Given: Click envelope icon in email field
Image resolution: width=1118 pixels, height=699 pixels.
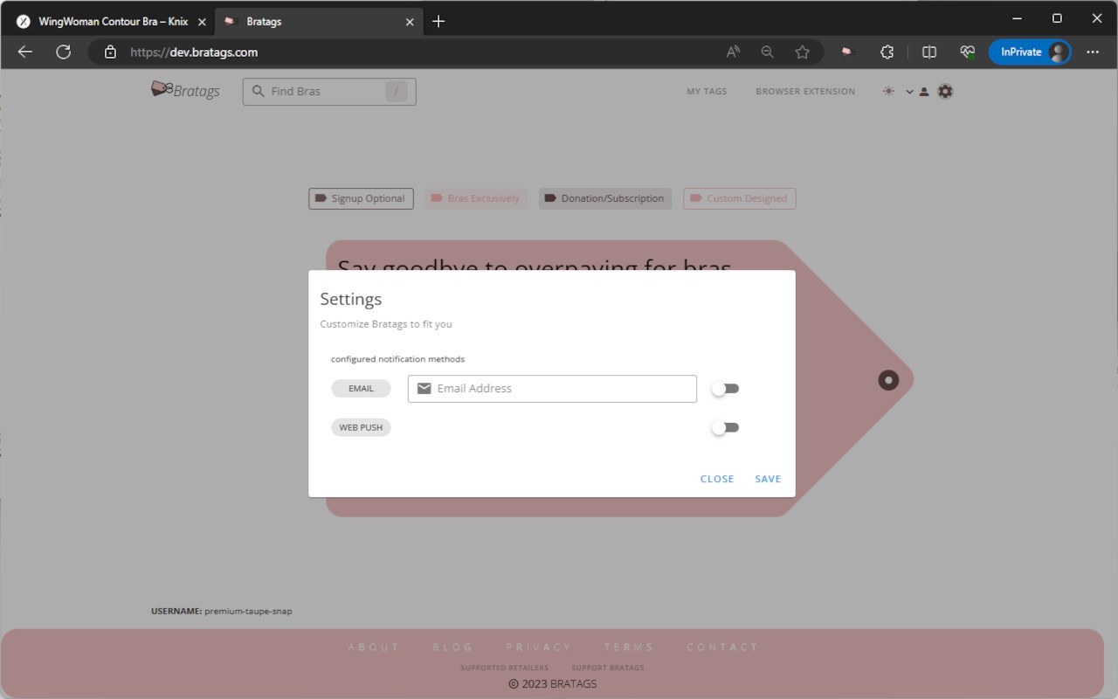Looking at the screenshot, I should coord(424,389).
